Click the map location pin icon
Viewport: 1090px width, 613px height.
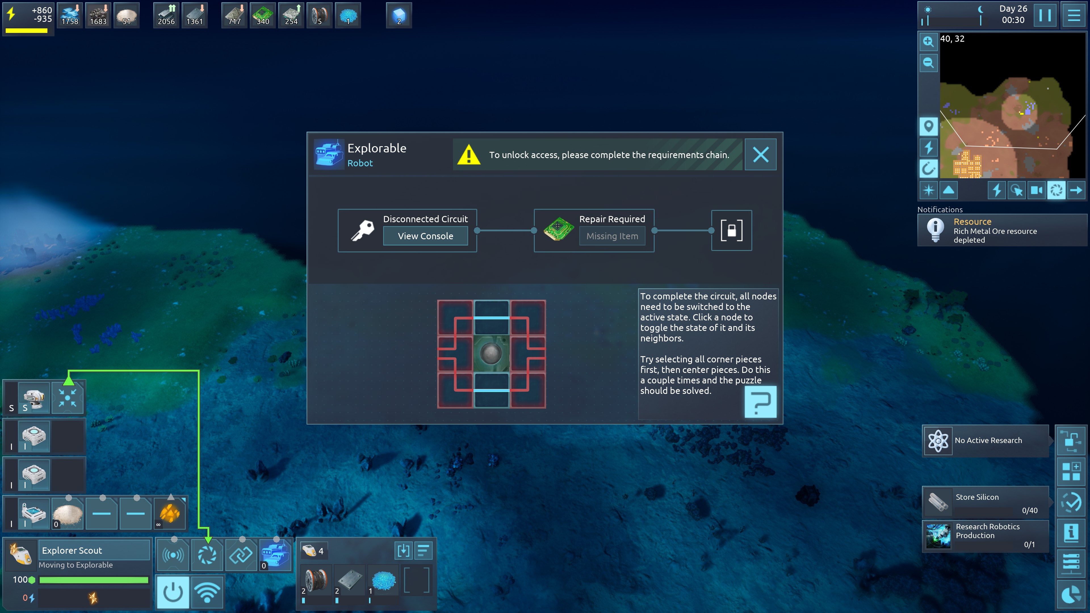point(928,126)
